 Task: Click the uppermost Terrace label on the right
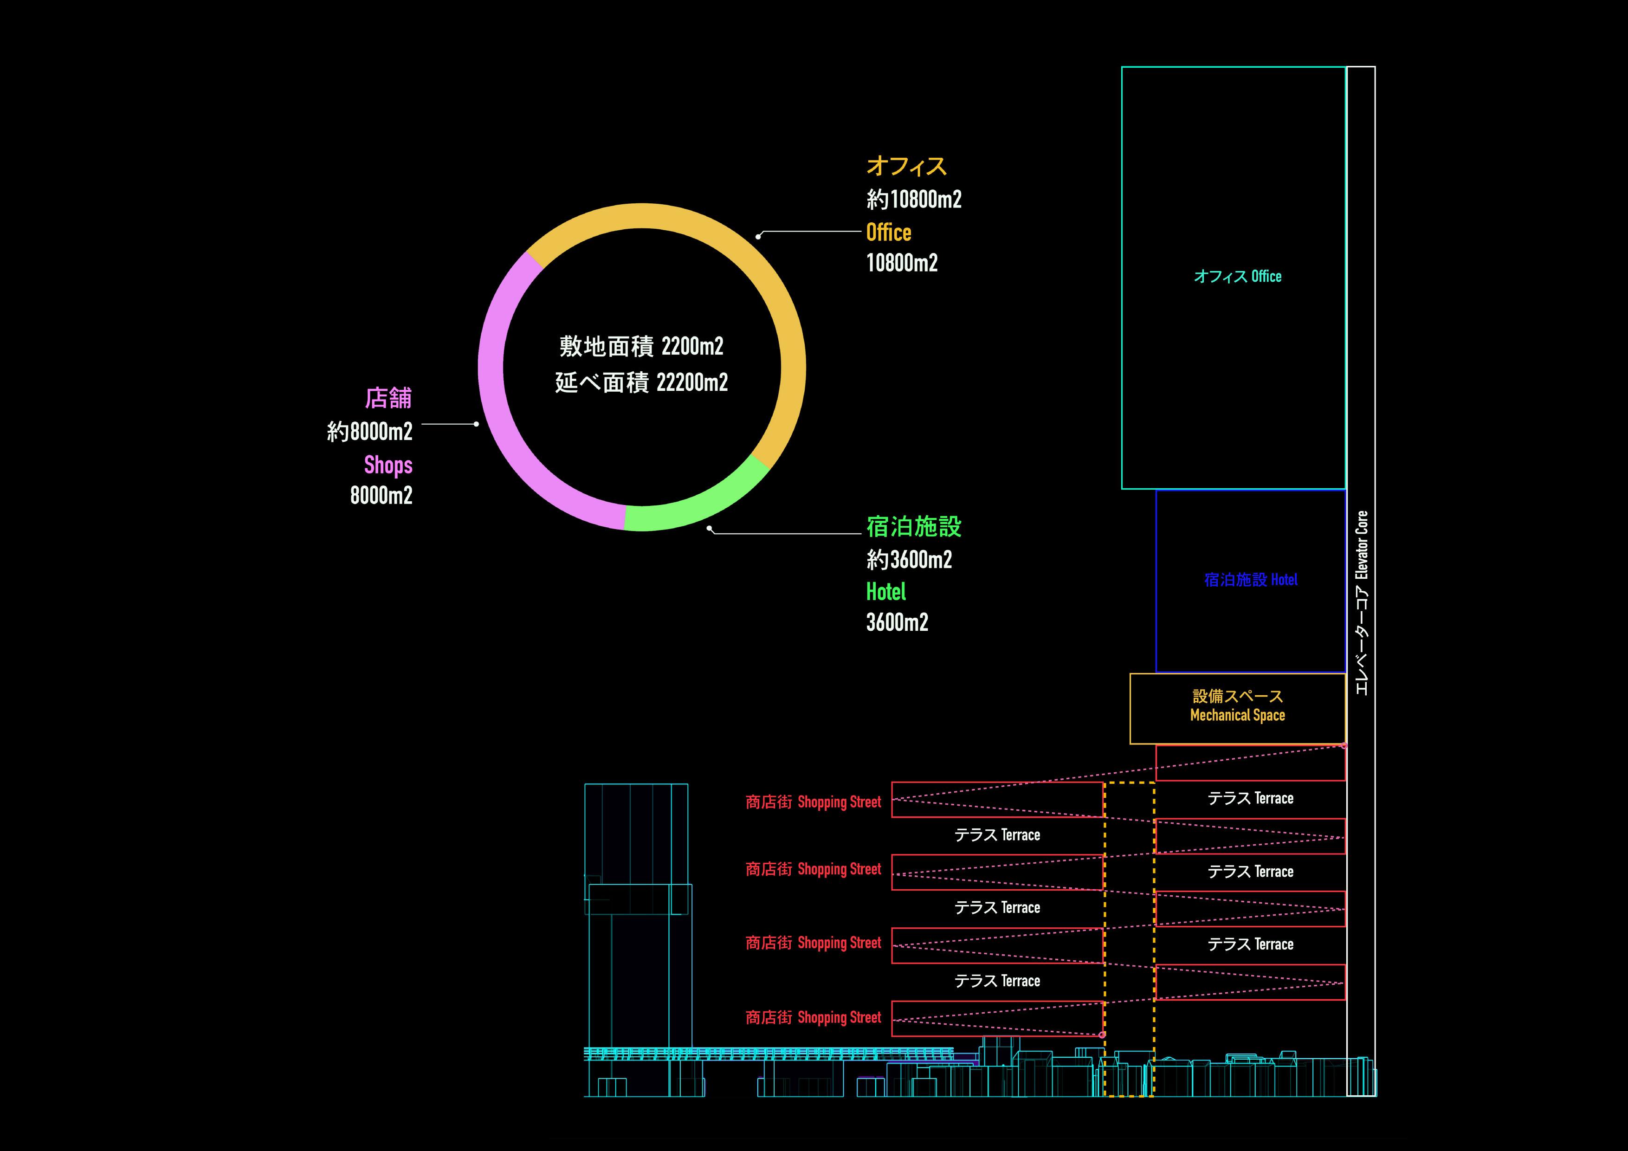(x=1250, y=799)
